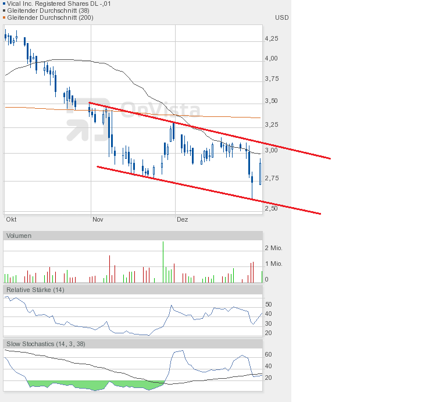
Task: Click the blue Vical Inc. legend marker
Action: pos(5,3)
